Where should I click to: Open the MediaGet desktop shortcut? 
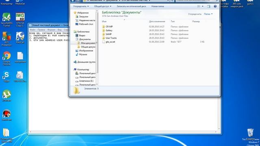click(20, 2)
